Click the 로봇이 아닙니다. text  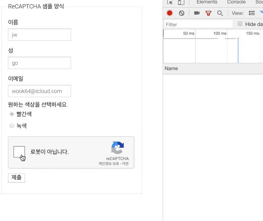click(x=49, y=152)
